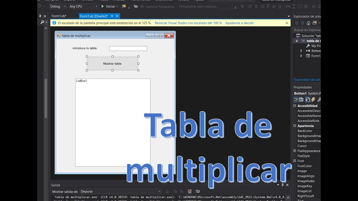Click the text box next to introduce tu tabla
This screenshot has height=201, width=358.
coord(128,49)
